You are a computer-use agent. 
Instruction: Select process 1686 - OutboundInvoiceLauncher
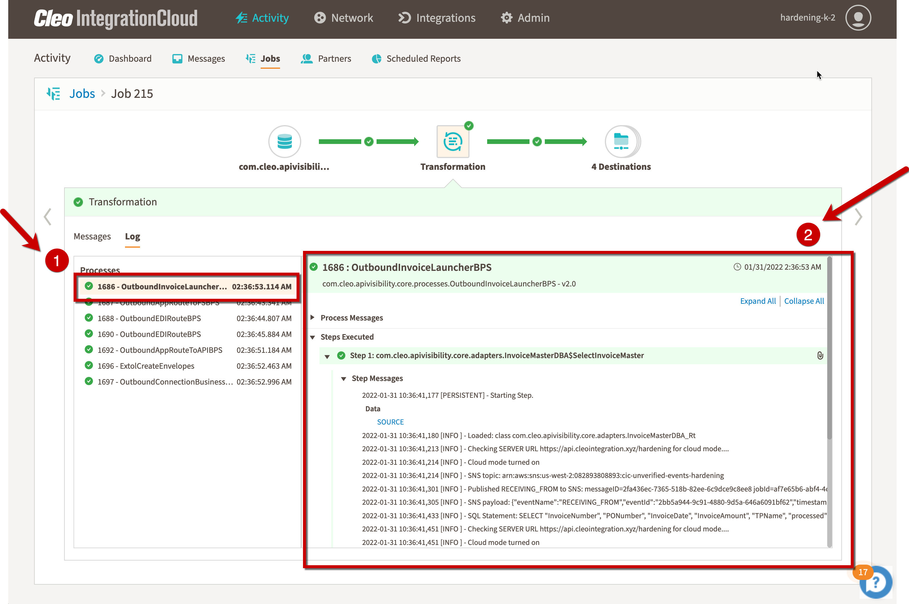[x=188, y=287]
